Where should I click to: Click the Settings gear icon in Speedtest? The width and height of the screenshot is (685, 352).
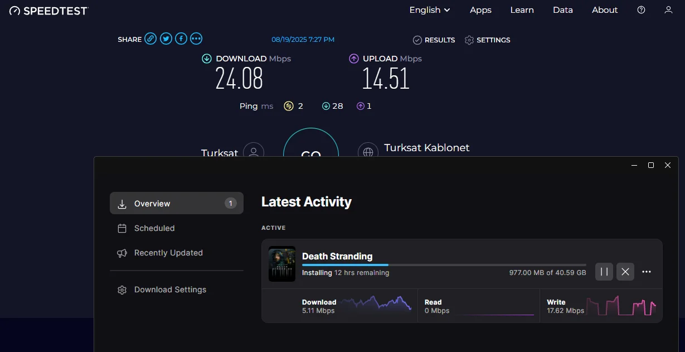tap(469, 40)
